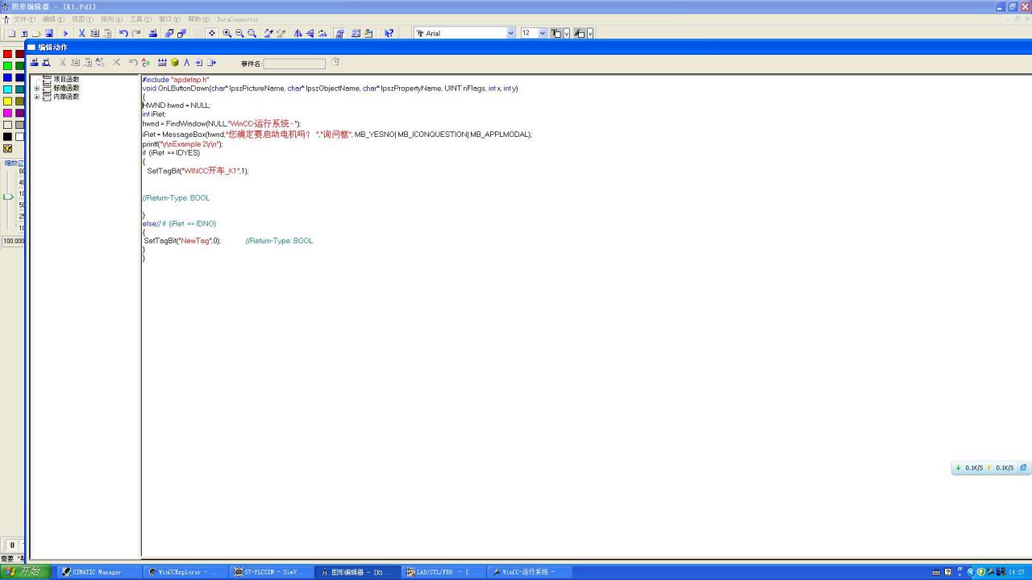
Task: Open the 工具 menu
Action: [140, 19]
